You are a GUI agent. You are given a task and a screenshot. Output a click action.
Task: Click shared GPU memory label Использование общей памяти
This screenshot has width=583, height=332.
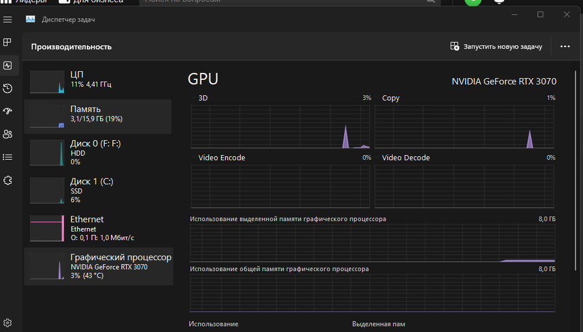(x=279, y=269)
